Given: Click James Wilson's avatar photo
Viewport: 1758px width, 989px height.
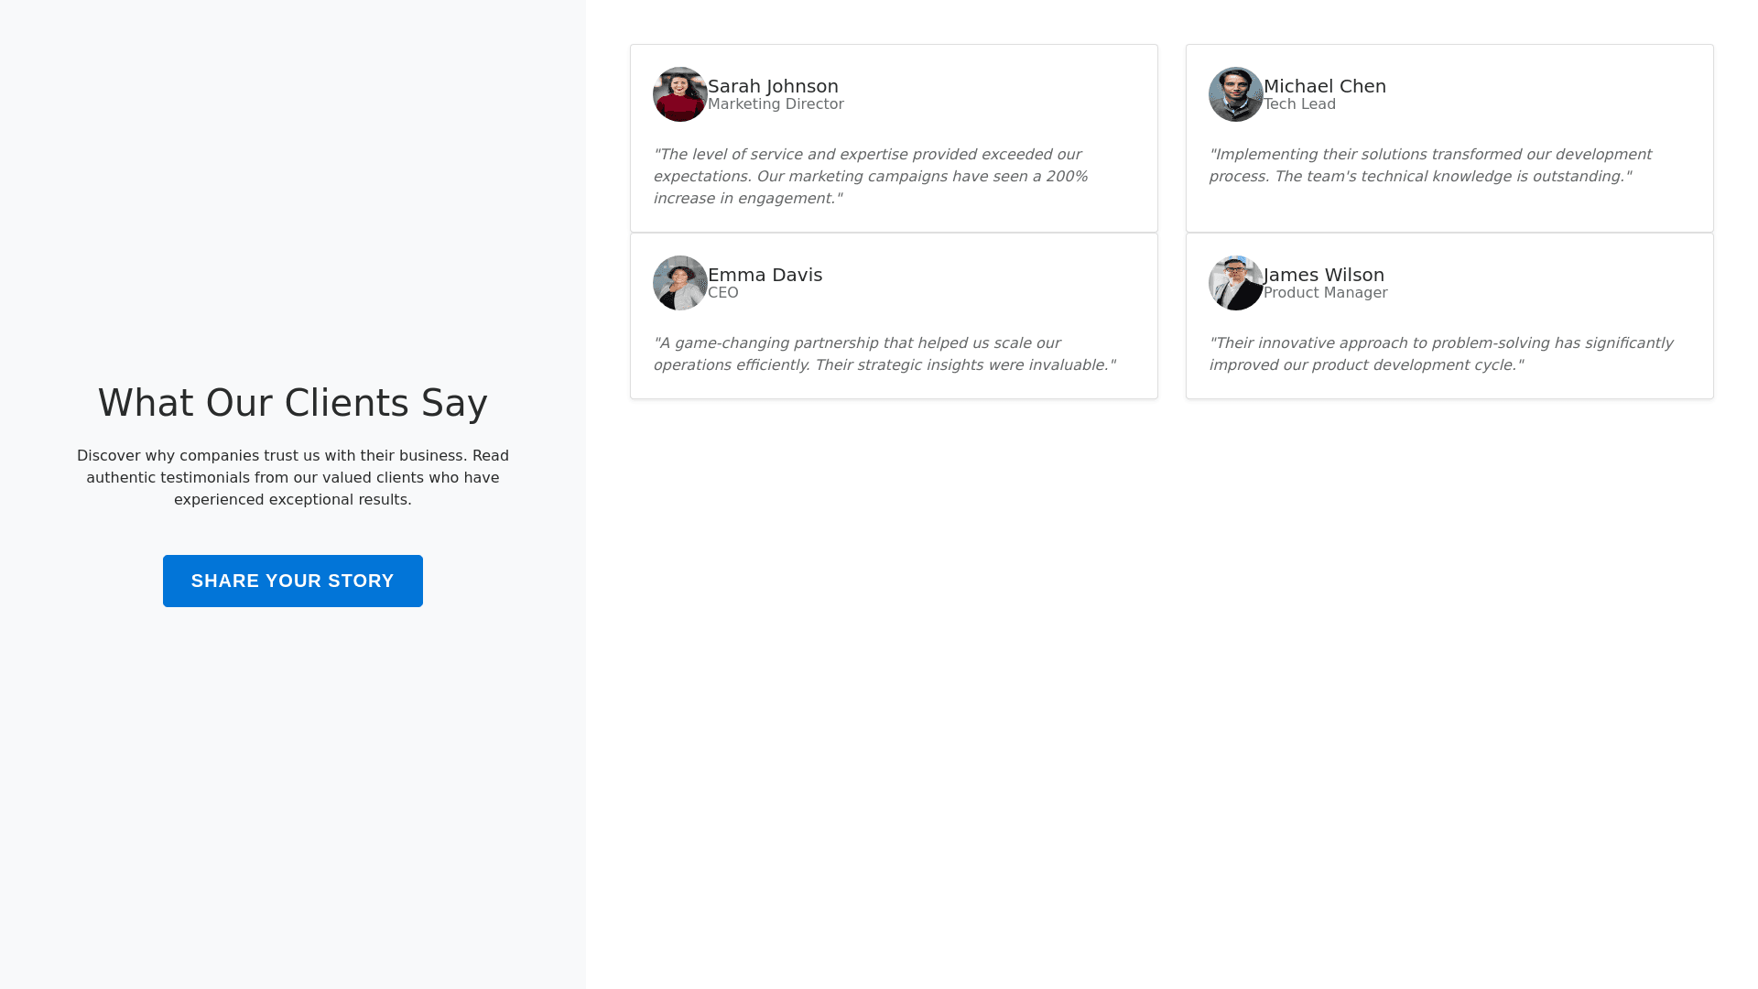Looking at the screenshot, I should click(1235, 283).
